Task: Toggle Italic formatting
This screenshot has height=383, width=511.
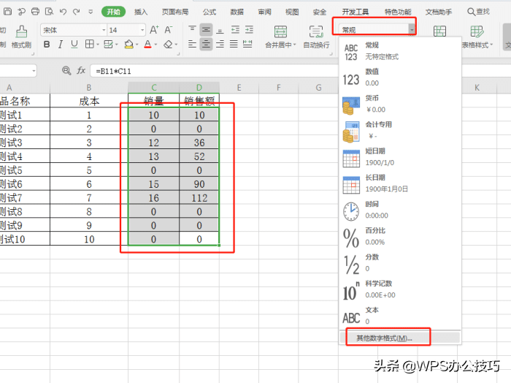Action: click(61, 44)
